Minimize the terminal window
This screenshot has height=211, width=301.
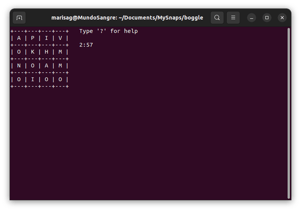pyautogui.click(x=252, y=18)
